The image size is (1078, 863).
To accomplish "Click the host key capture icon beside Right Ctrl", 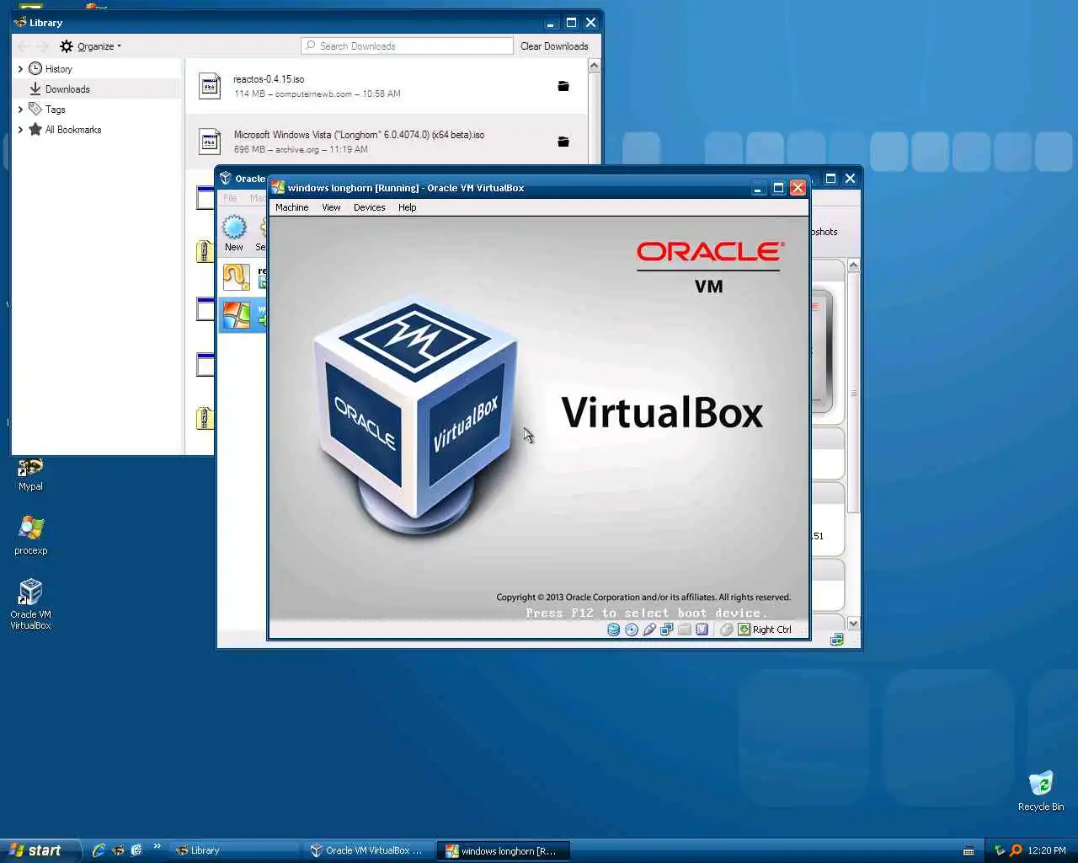I will coord(744,630).
